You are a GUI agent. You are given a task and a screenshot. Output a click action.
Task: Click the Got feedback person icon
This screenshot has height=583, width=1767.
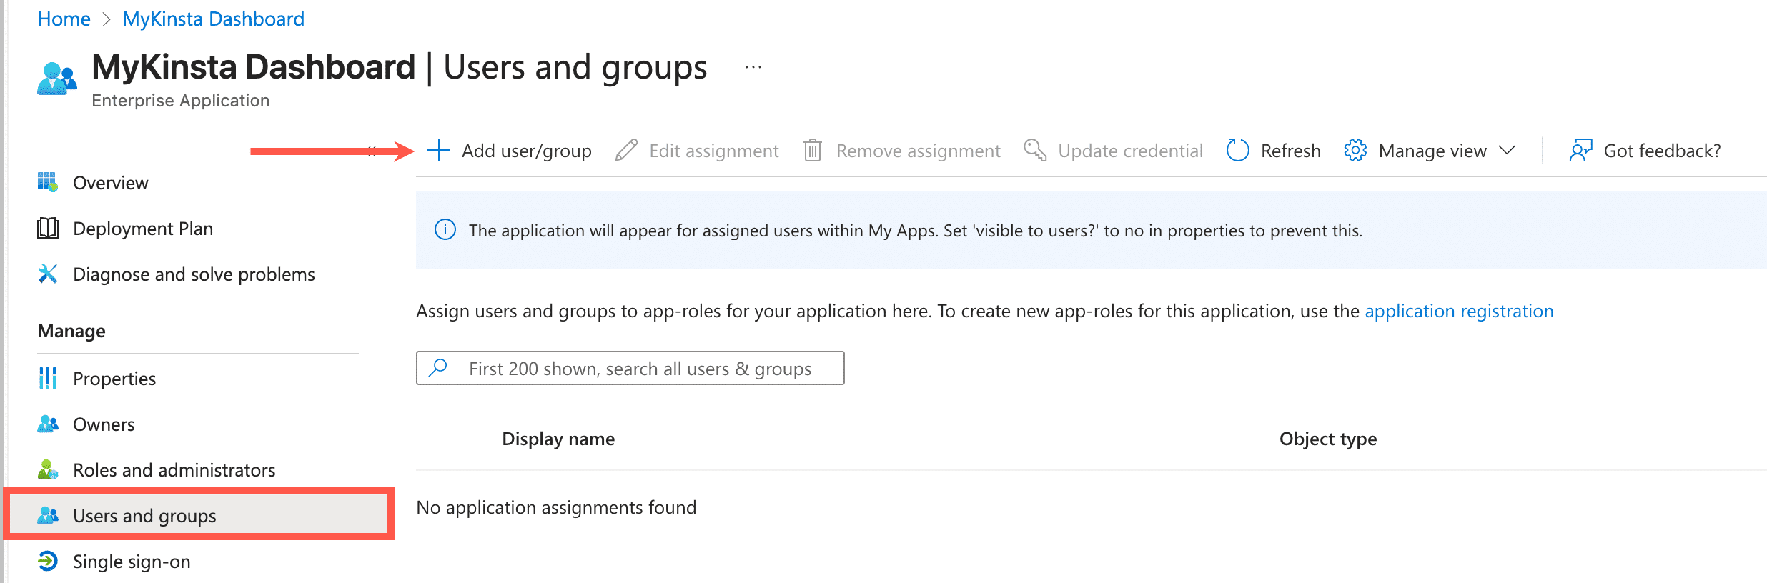(x=1580, y=151)
